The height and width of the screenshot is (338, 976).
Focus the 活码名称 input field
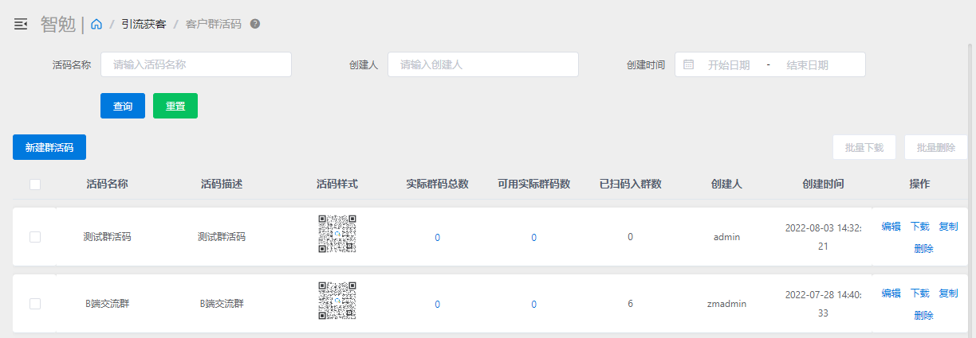pos(196,65)
